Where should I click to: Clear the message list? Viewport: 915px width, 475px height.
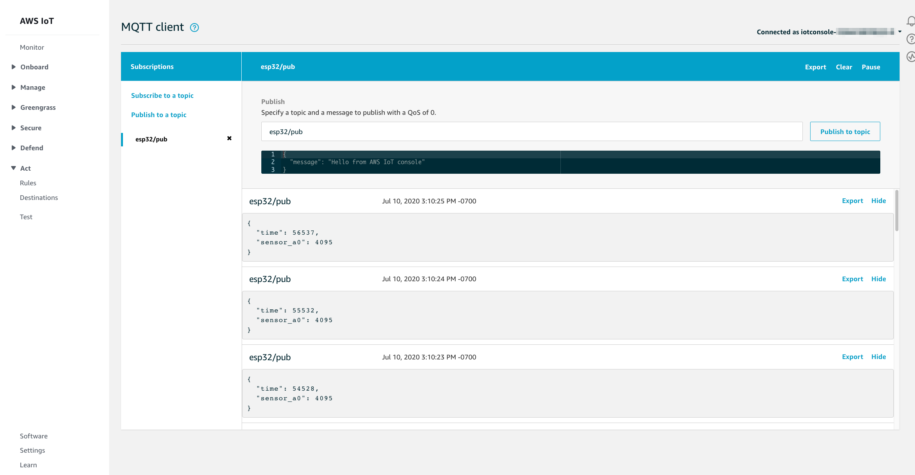point(844,67)
